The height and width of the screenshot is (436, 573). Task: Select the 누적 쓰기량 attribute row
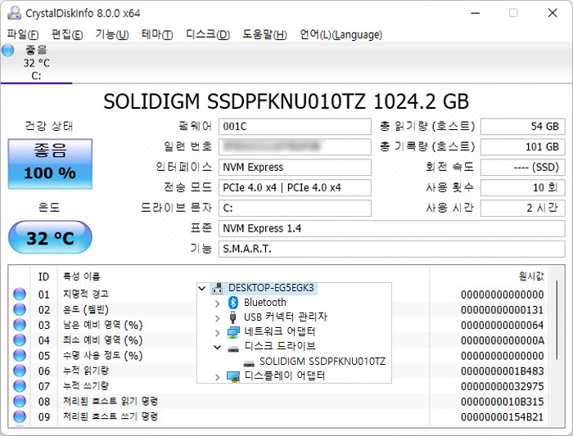coord(278,386)
